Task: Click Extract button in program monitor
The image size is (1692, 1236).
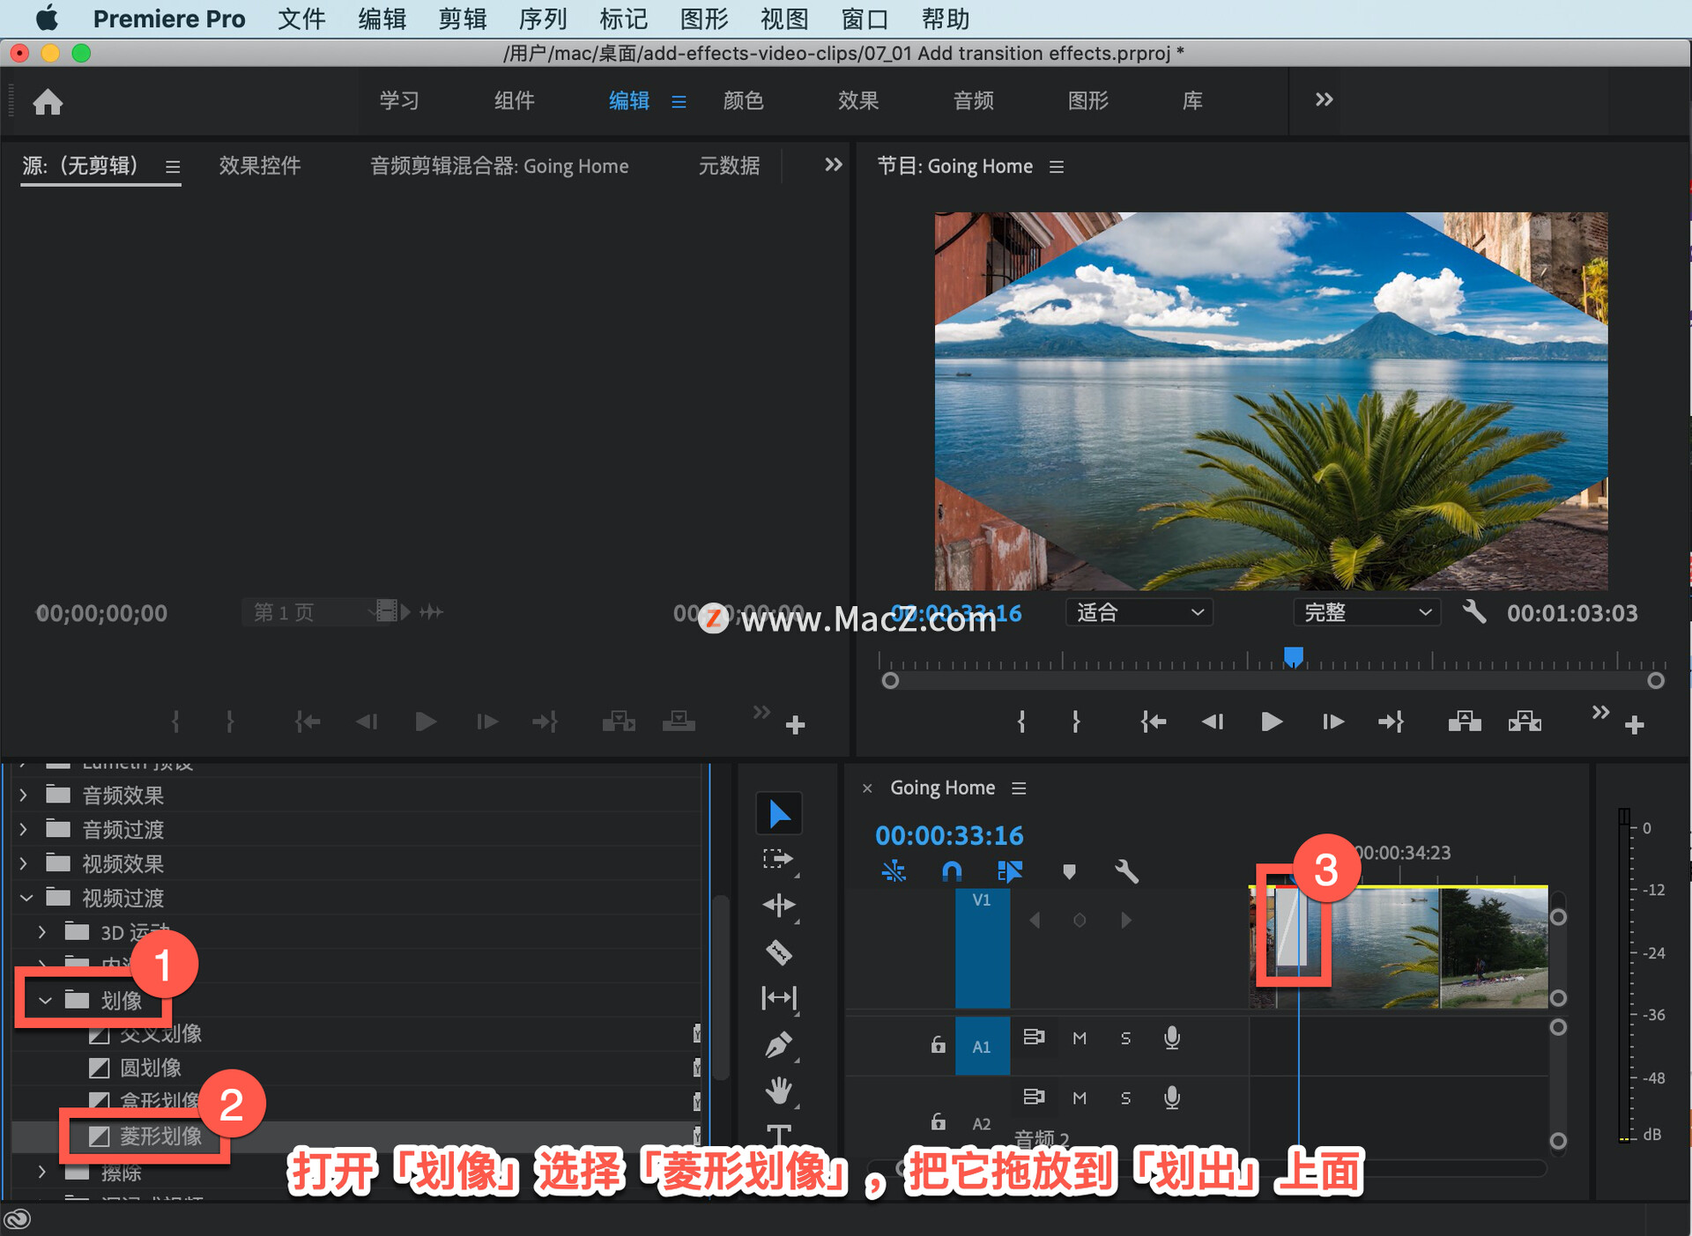Action: [1525, 722]
